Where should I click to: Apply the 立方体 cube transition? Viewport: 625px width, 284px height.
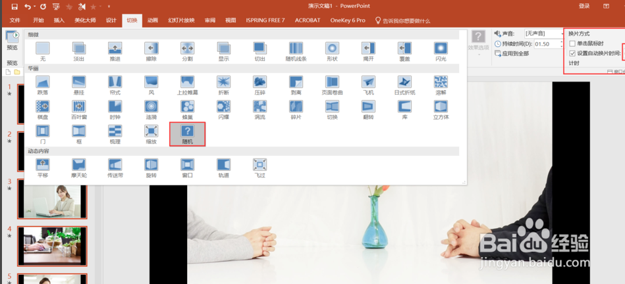[441, 110]
